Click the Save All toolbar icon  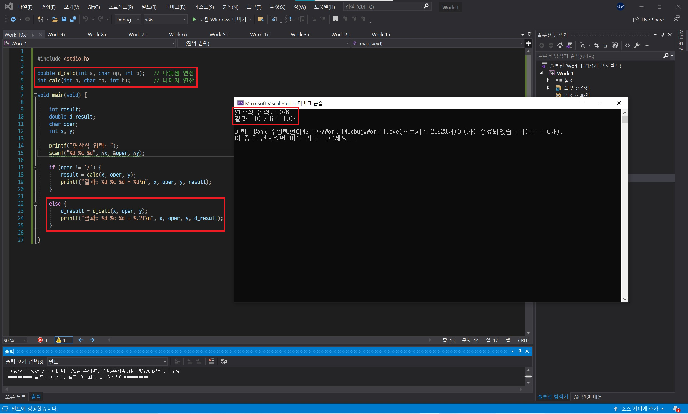coord(73,19)
